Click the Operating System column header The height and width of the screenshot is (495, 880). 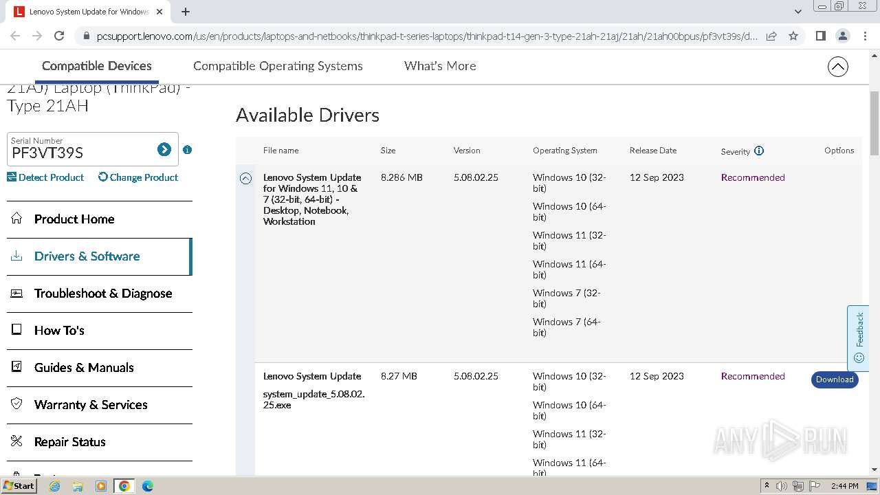(x=565, y=151)
